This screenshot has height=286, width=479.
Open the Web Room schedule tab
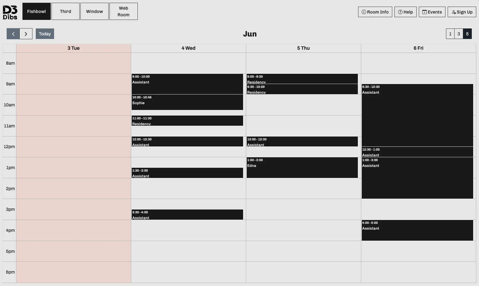tap(123, 11)
